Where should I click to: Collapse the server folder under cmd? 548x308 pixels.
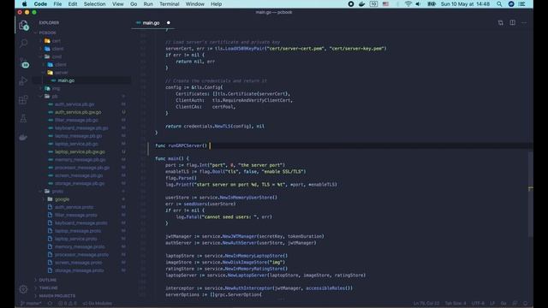(x=82, y=73)
